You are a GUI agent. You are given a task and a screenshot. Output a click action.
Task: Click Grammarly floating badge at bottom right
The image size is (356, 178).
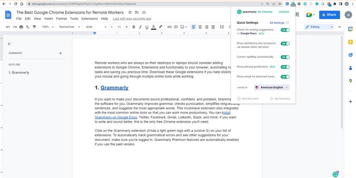335,174
